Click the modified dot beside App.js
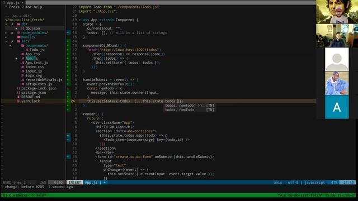 [16, 59]
